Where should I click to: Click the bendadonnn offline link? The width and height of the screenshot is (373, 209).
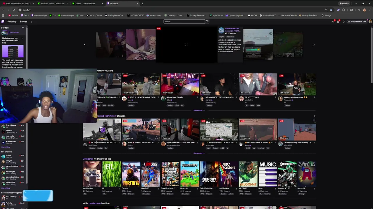(95, 203)
